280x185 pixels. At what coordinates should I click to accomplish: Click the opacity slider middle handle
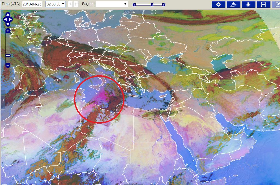152,5
